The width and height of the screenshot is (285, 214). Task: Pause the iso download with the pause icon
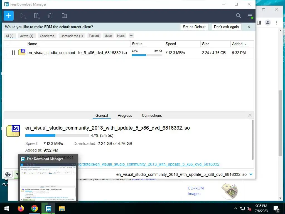(x=14, y=53)
